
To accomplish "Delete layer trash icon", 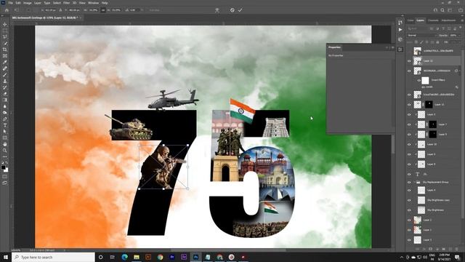I will 457,249.
